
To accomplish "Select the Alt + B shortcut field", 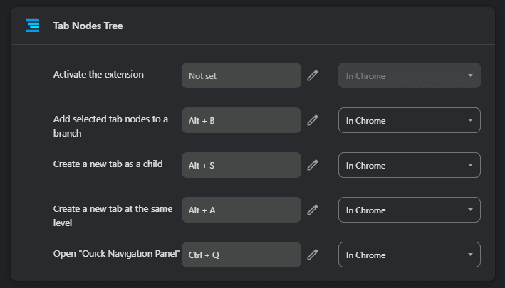I will coord(241,121).
